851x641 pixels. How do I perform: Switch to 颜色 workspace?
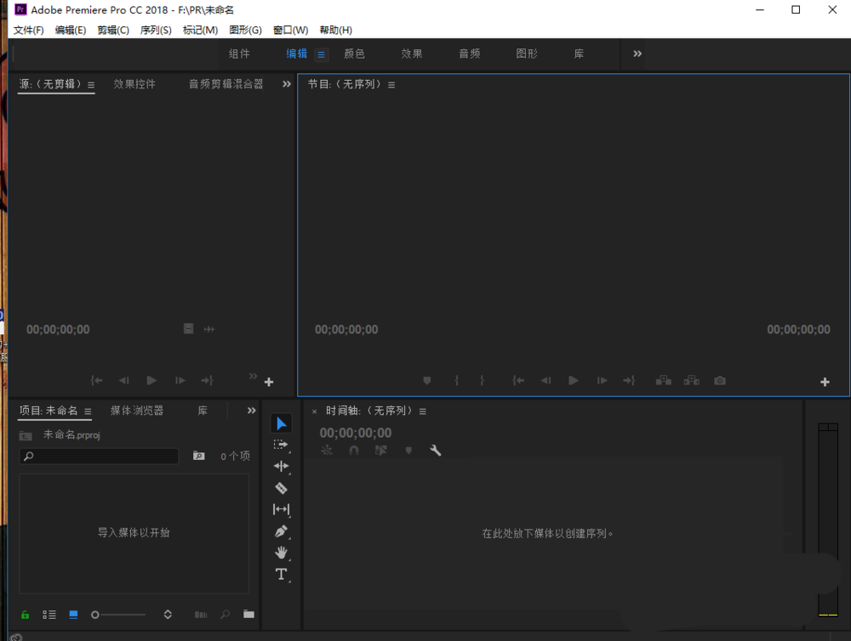354,54
